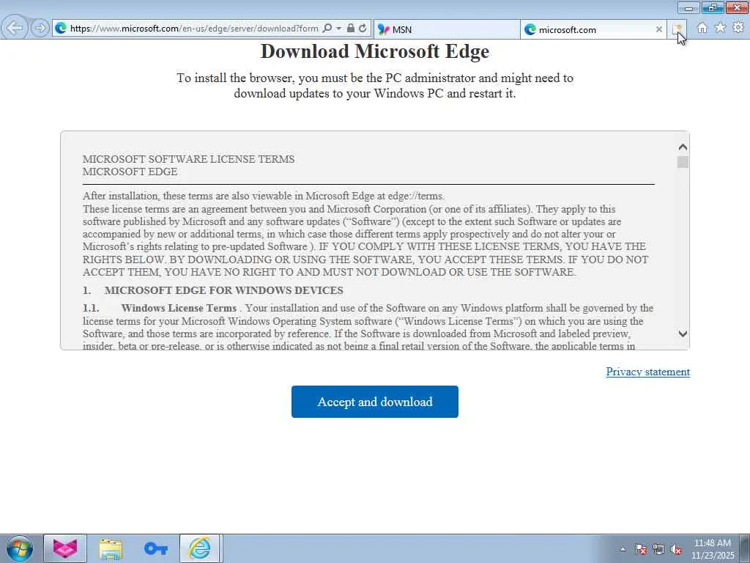Minimize the Internet Explorer window
The height and width of the screenshot is (563, 750).
click(x=688, y=7)
